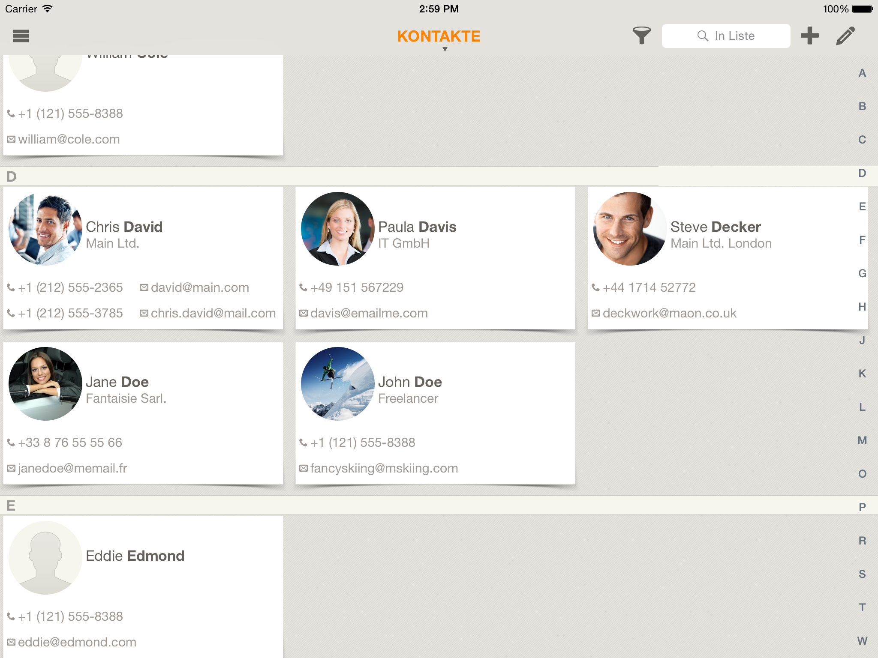This screenshot has height=658, width=878.
Task: Open the contact filter funnel
Action: point(641,36)
